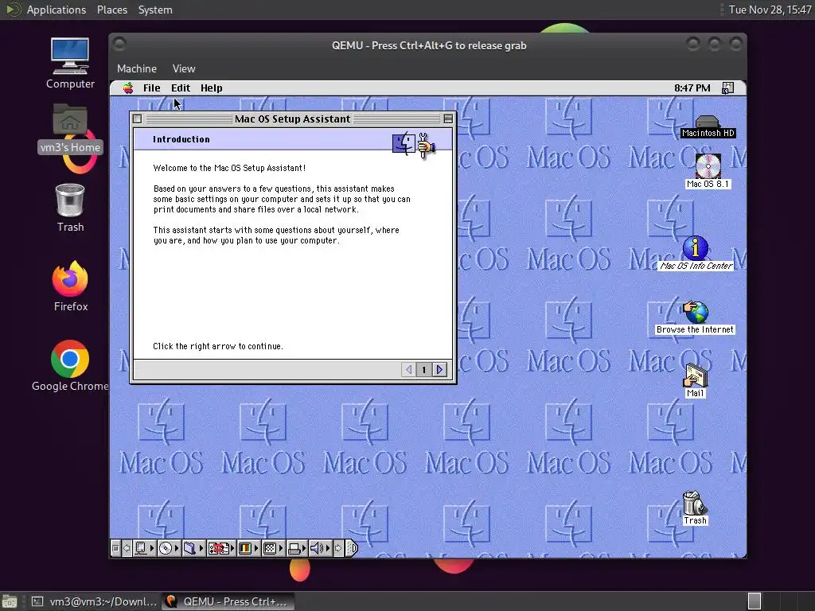The width and height of the screenshot is (815, 611).
Task: Expand the AppleTalk module arrow
Action: point(152,548)
